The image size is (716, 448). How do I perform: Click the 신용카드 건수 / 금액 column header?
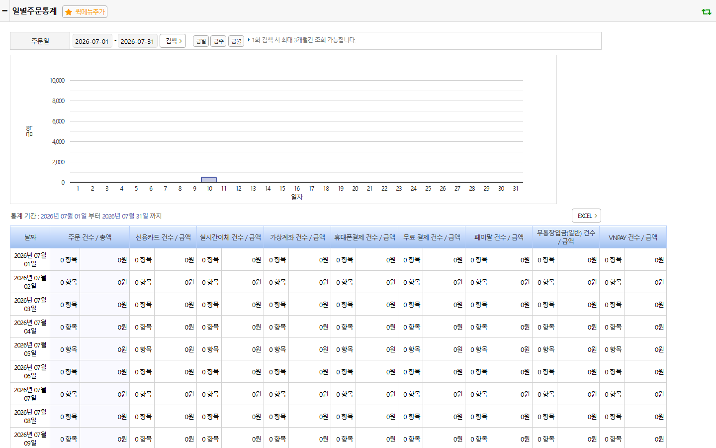163,237
